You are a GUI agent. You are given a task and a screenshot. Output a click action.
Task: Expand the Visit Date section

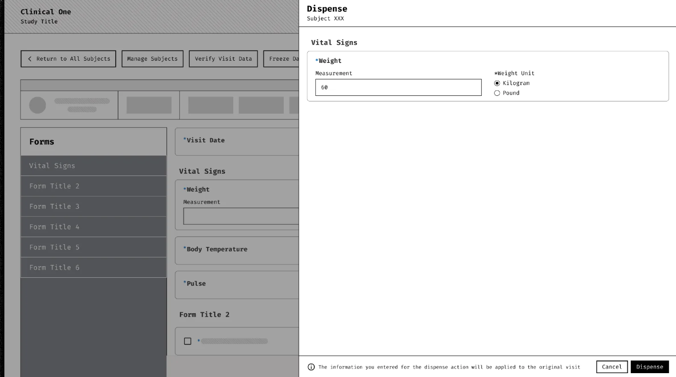237,141
